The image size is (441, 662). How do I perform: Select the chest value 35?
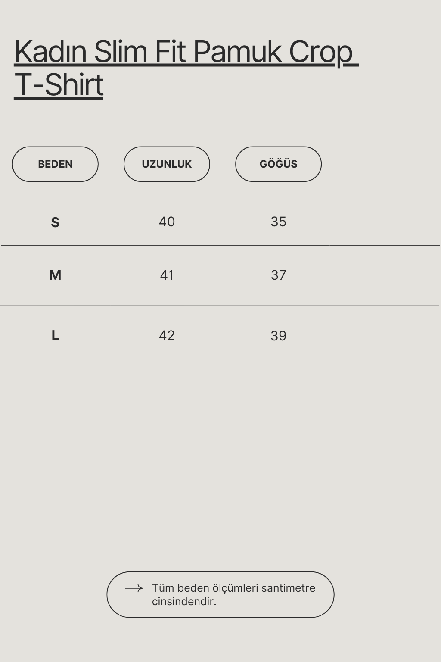point(278,222)
